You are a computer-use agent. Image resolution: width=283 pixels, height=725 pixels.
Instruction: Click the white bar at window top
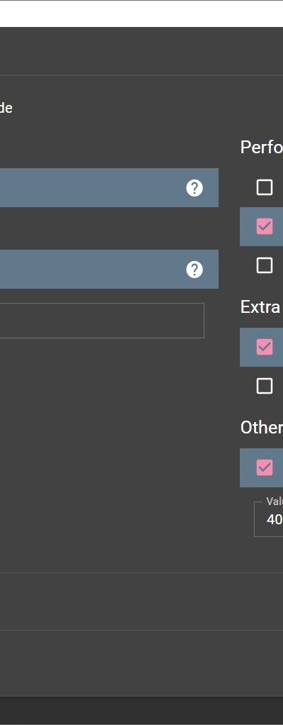[x=141, y=14]
